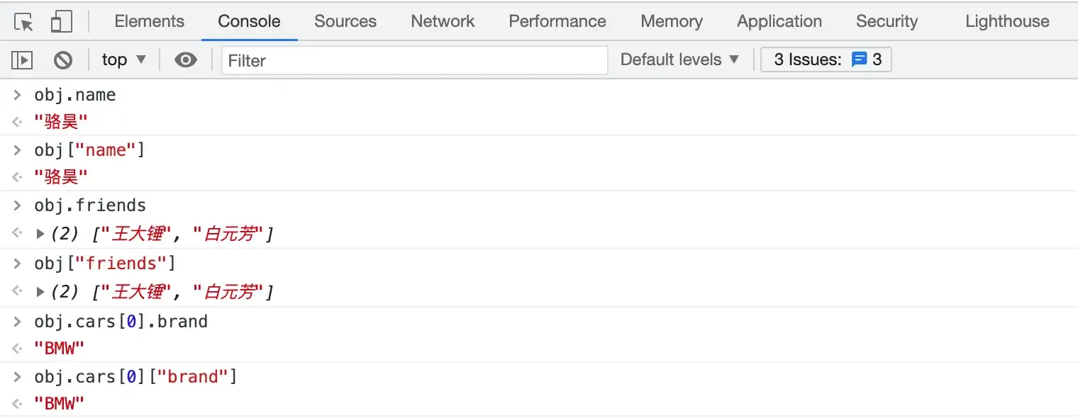The width and height of the screenshot is (1078, 418).
Task: Open the Lighthouse panel
Action: pyautogui.click(x=1006, y=21)
